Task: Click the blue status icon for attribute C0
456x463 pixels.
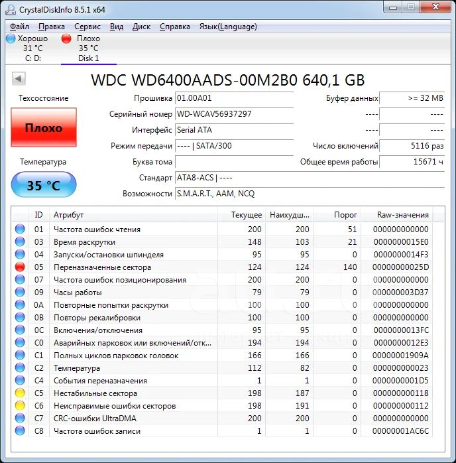Action: coord(20,342)
